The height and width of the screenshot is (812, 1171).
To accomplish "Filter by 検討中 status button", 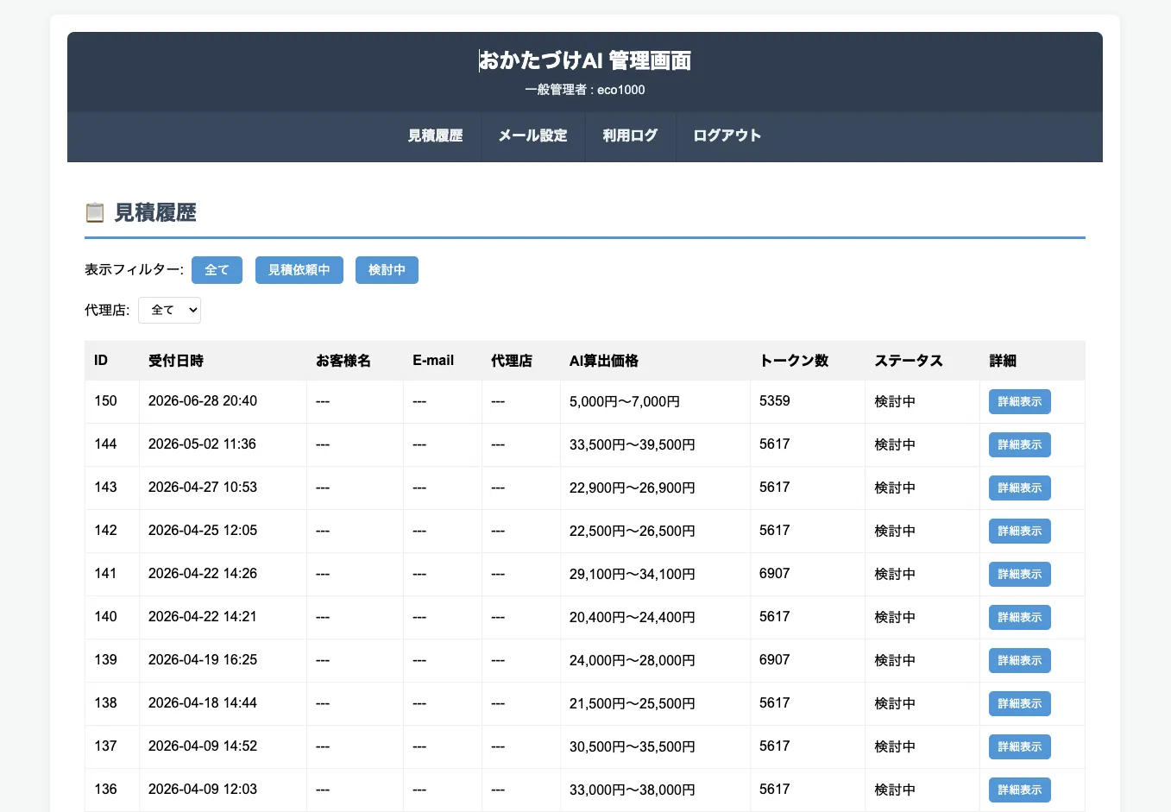I will (387, 270).
